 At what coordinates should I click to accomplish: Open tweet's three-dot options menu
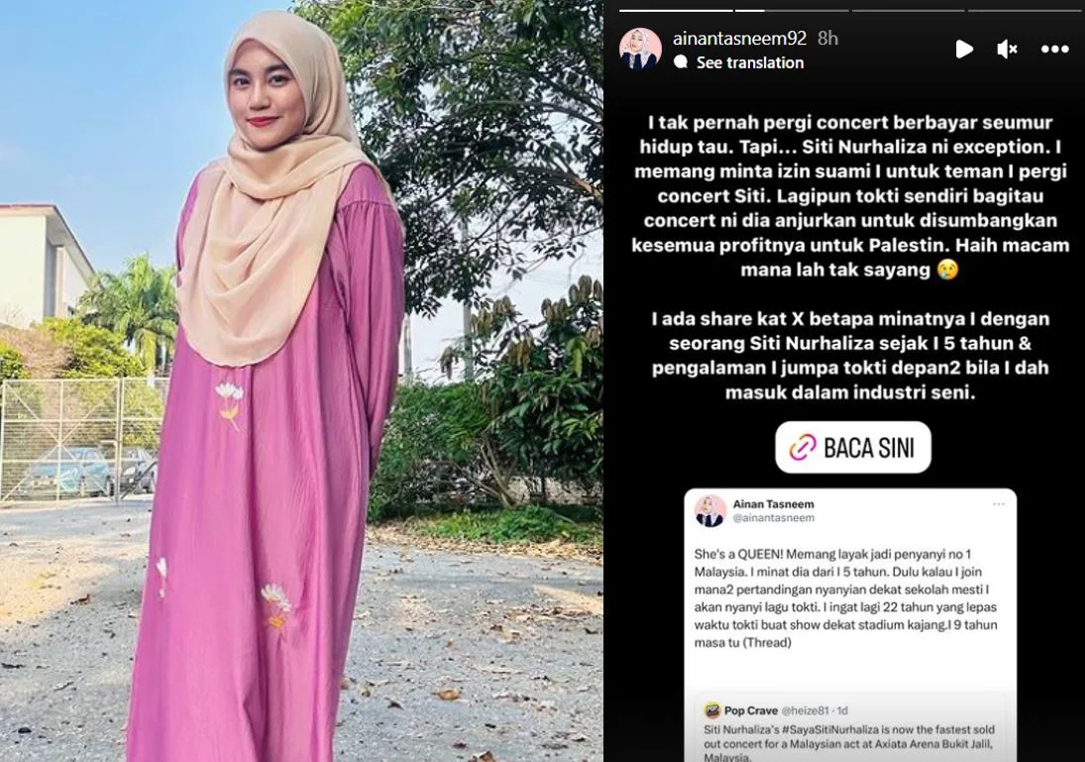click(999, 503)
